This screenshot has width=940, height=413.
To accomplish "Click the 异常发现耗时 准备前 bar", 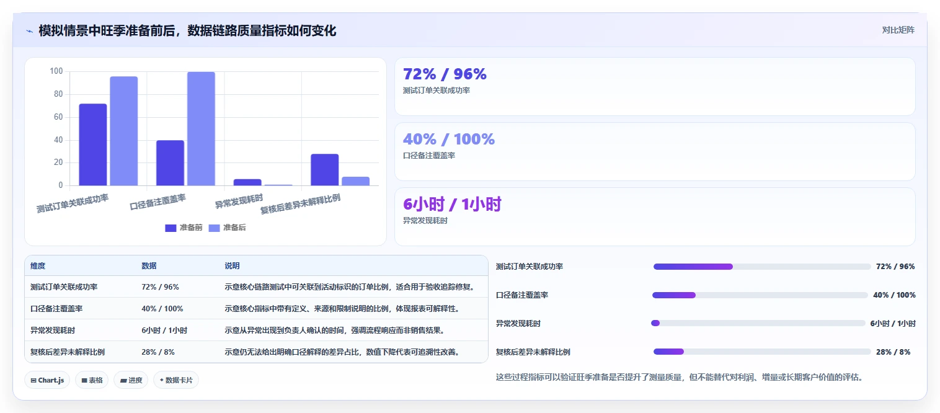I will [247, 182].
